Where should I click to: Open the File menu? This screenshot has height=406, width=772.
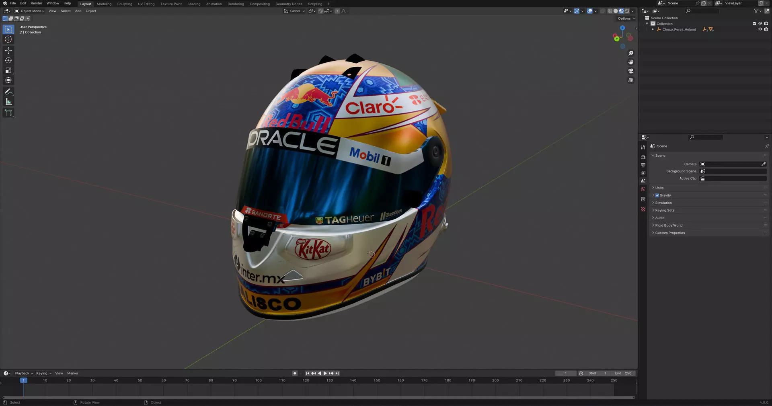pos(13,3)
